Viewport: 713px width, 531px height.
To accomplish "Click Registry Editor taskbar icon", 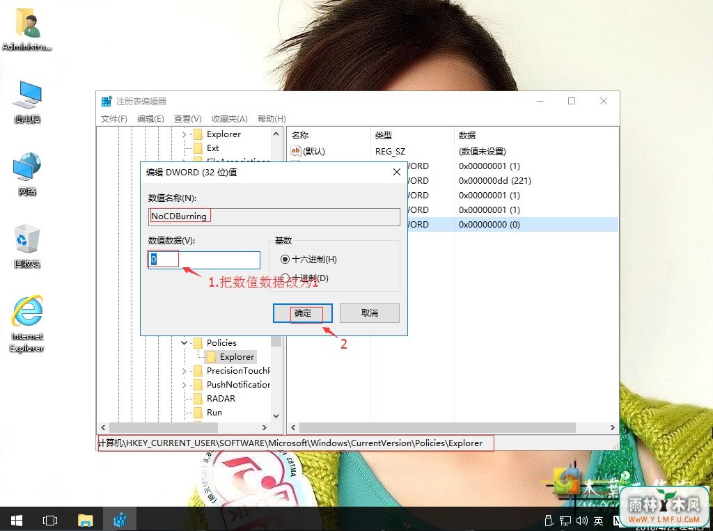I will pyautogui.click(x=120, y=520).
